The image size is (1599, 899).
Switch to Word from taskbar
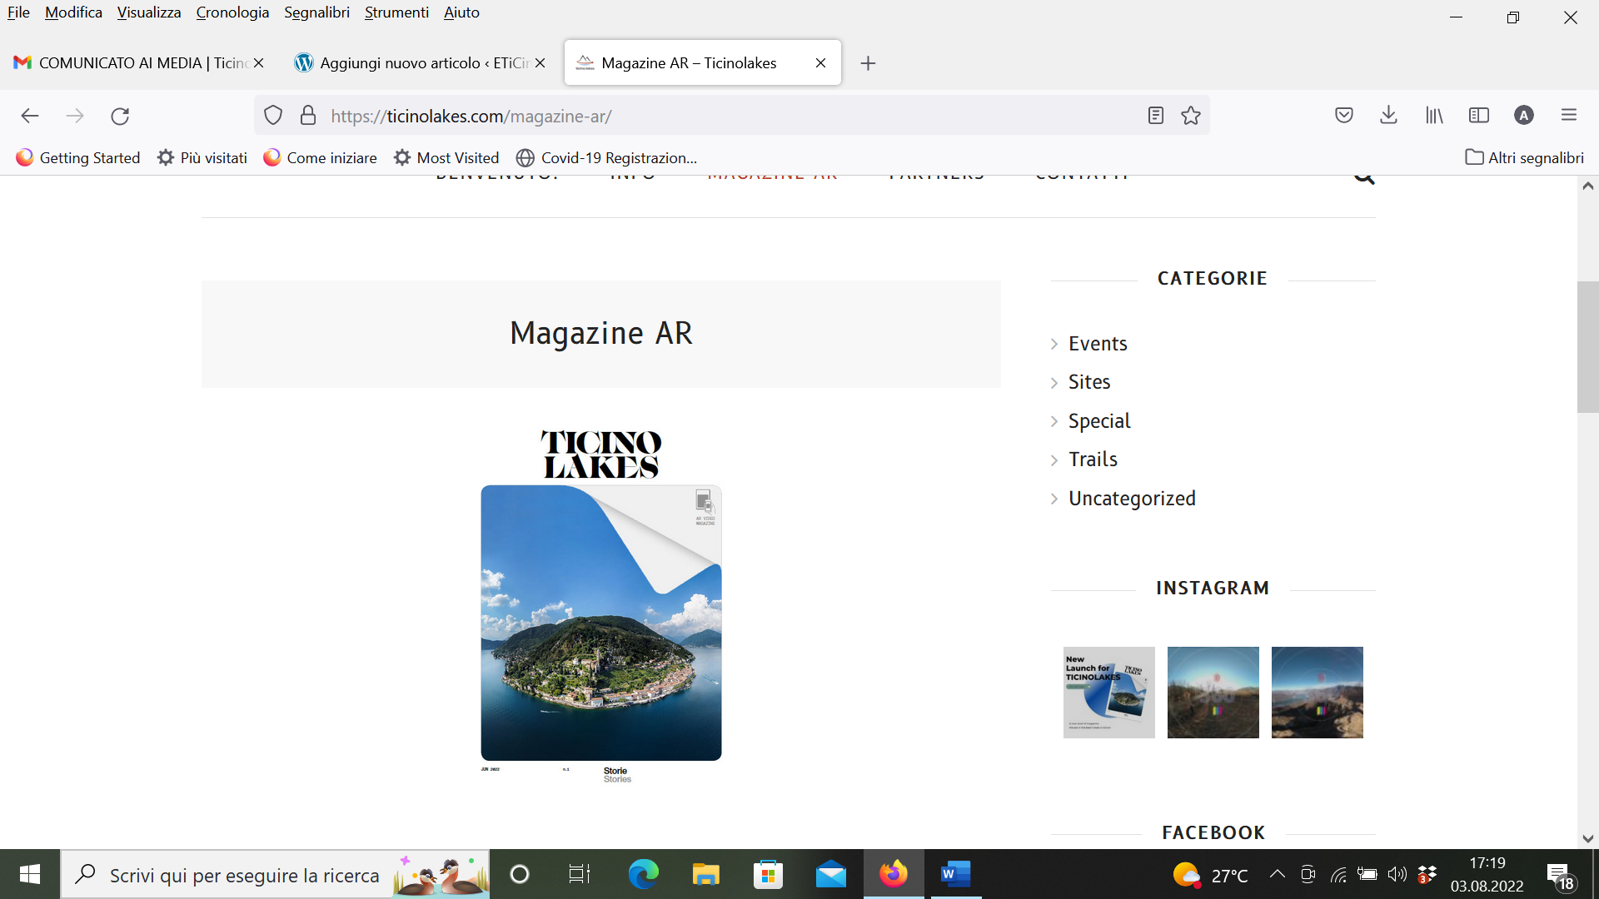click(x=956, y=874)
